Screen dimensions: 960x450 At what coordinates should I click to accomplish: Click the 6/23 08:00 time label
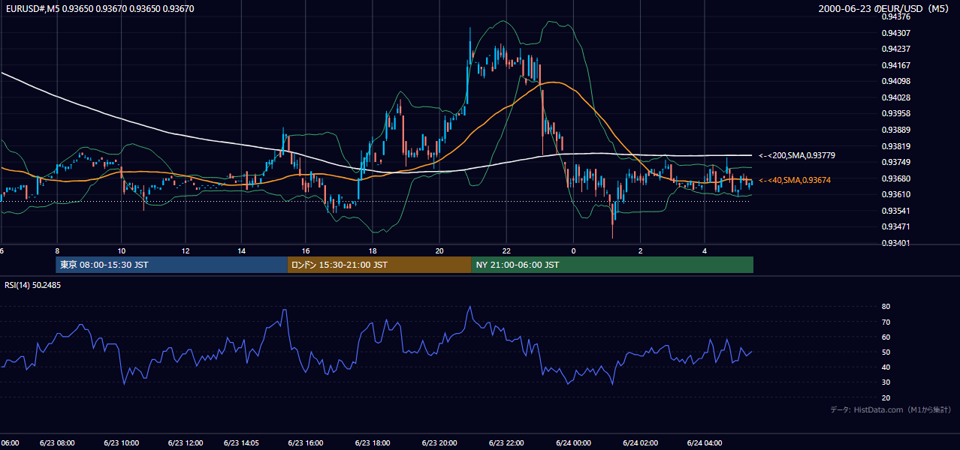click(x=56, y=443)
